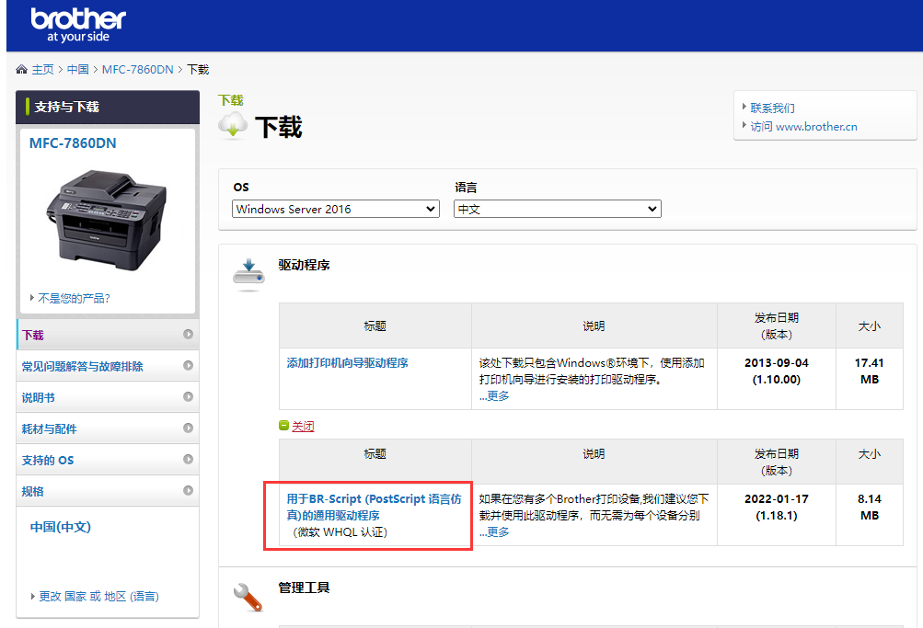Screen dimensions: 923x628
Task: Click the Brother logo in header
Action: tap(77, 25)
